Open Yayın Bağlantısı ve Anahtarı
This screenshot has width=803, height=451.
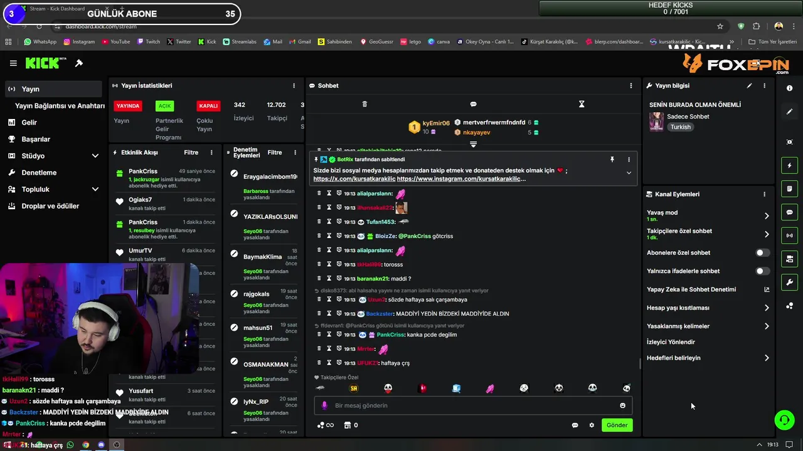point(60,106)
